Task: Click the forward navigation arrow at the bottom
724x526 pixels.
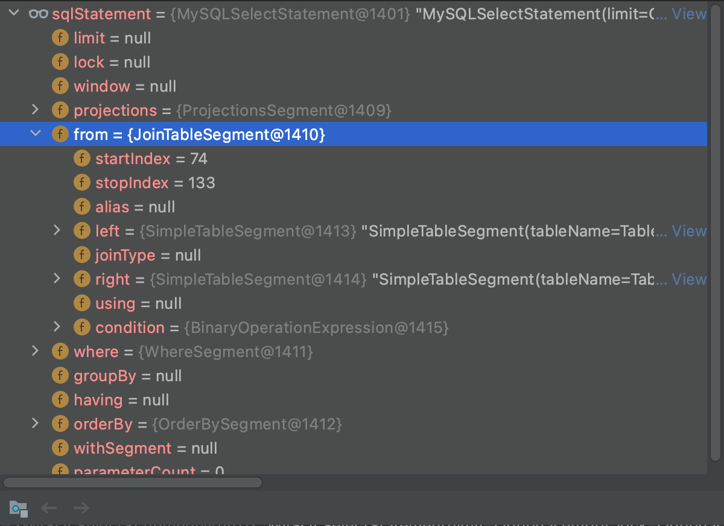Action: pos(81,508)
